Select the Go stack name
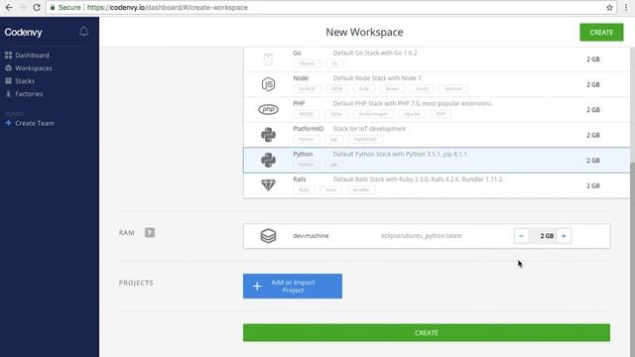635x357 pixels. pyautogui.click(x=297, y=53)
